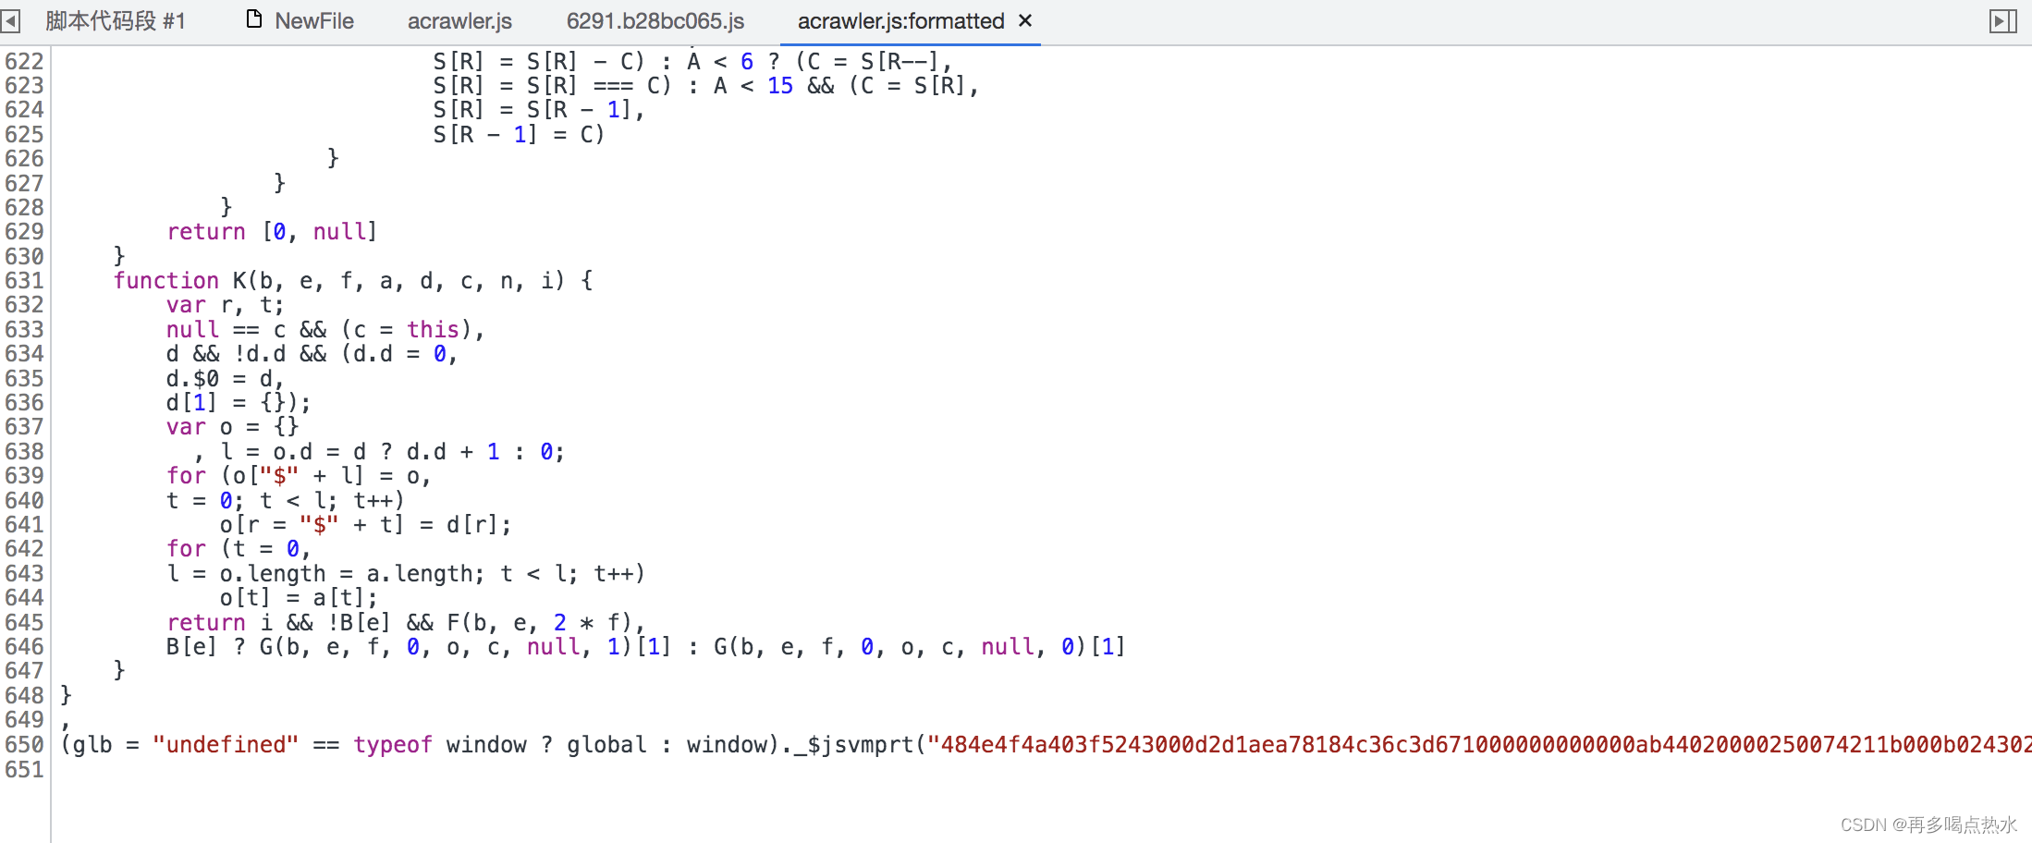2032x843 pixels.
Task: Click the "undefined" string on line 650
Action: click(x=226, y=744)
